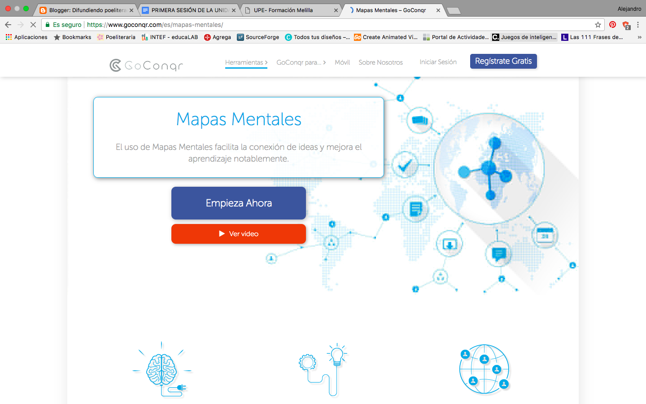Stop loading the page with X button

click(x=33, y=25)
